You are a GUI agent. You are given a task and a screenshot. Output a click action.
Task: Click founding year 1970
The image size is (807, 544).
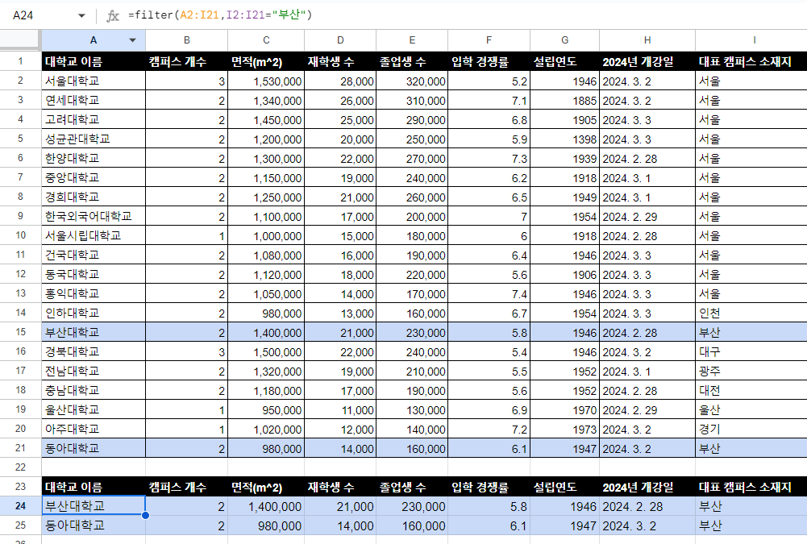pyautogui.click(x=564, y=409)
